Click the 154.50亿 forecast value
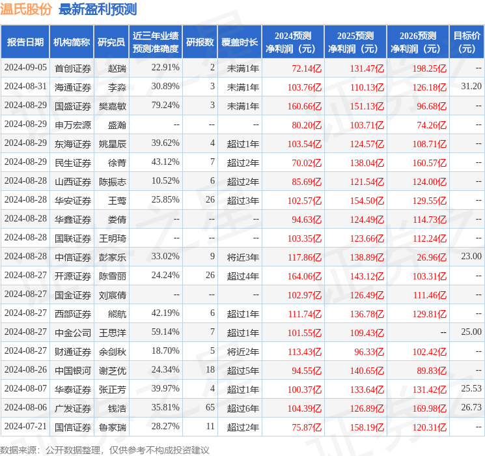This screenshot has height=456, width=485. (x=367, y=201)
